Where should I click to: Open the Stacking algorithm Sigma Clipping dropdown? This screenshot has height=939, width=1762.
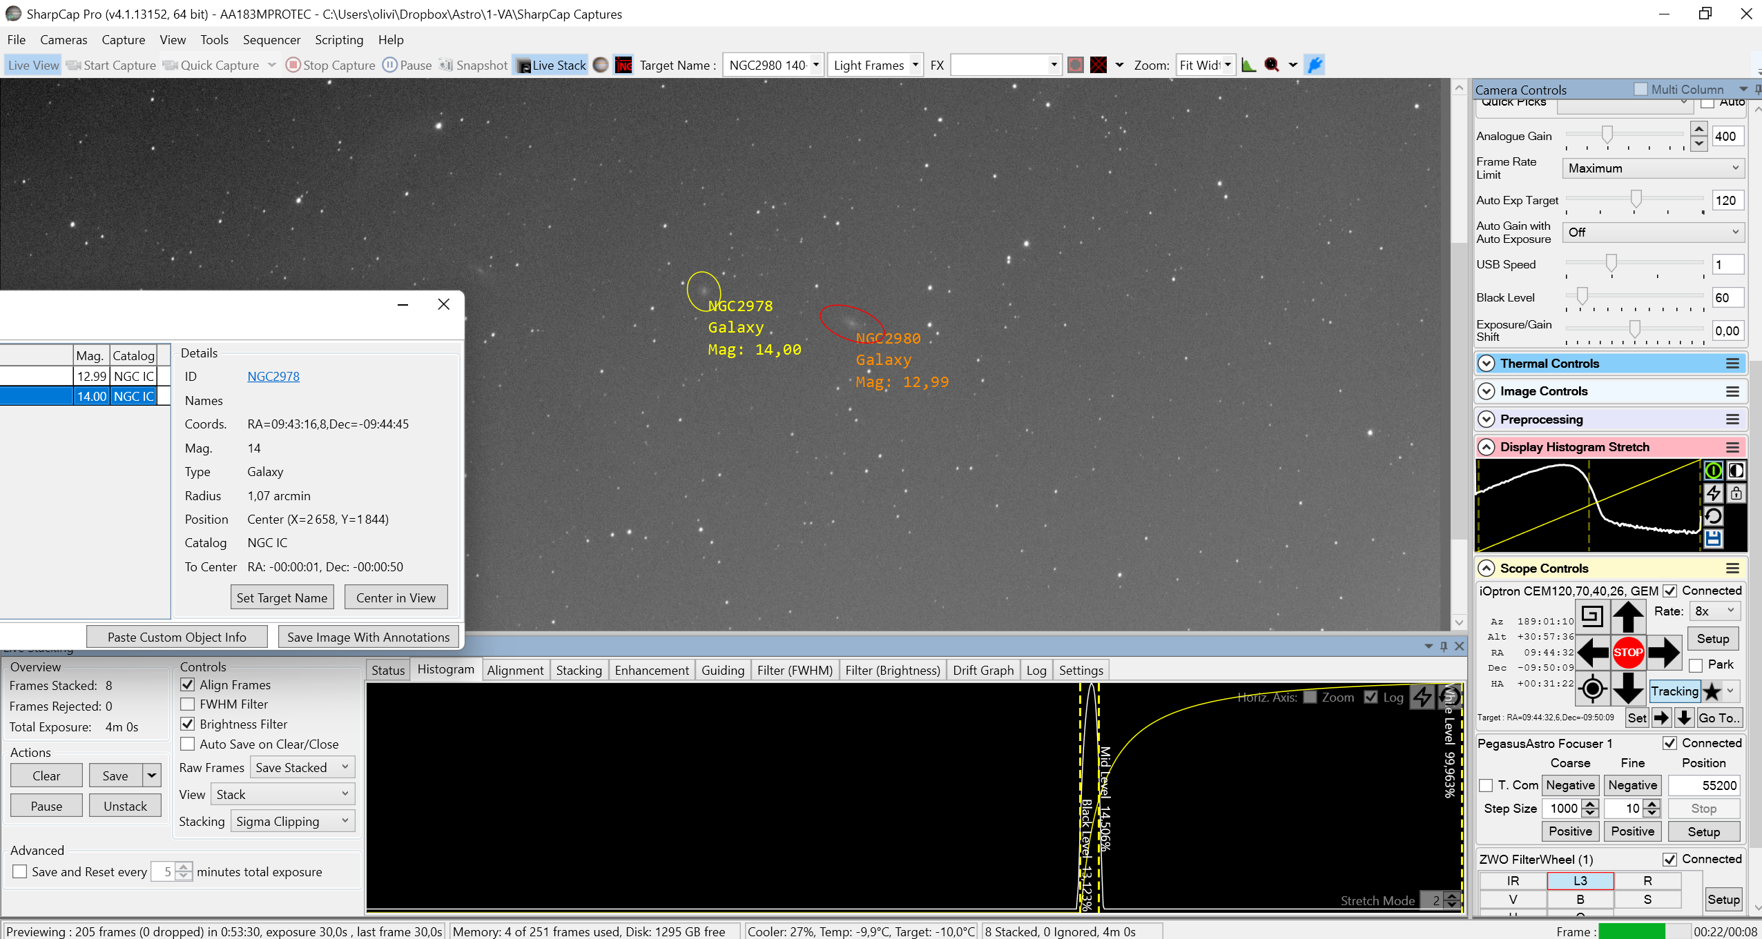[292, 821]
